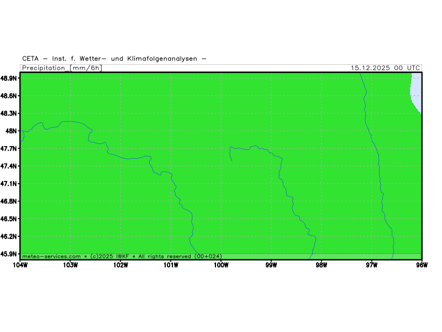Open the meteo-services.com watermark link

coord(52,256)
